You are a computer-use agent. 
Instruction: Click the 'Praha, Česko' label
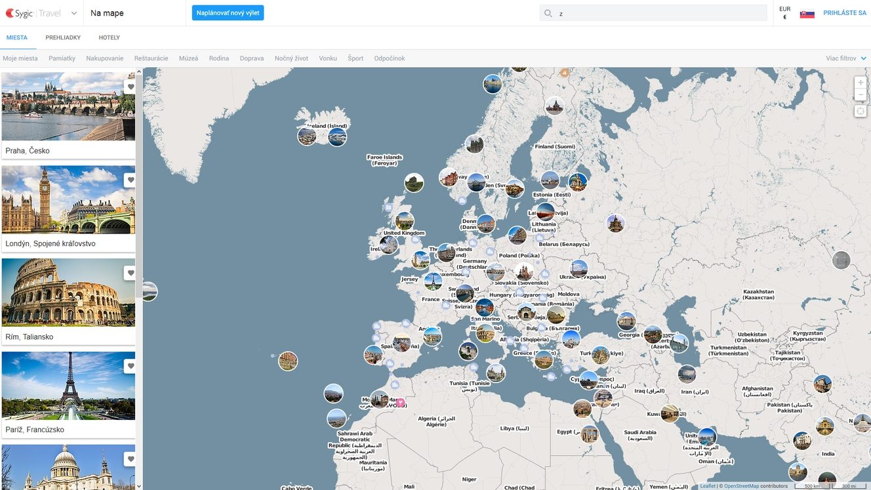(x=28, y=150)
